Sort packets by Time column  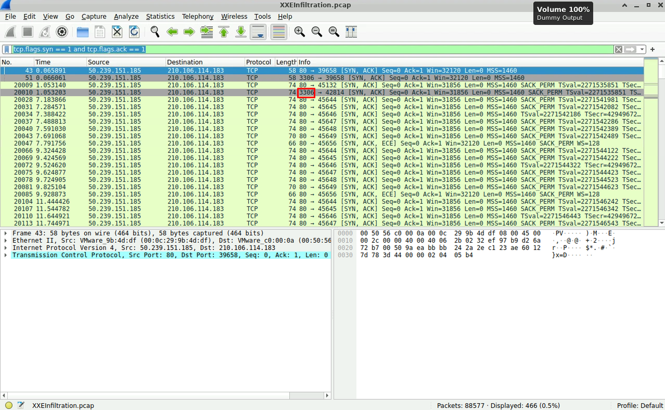(60, 62)
